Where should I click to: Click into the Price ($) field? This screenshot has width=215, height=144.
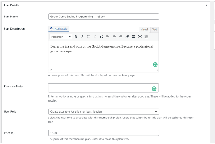(103, 133)
